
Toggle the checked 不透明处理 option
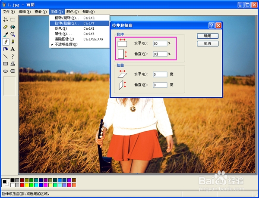tap(79, 44)
